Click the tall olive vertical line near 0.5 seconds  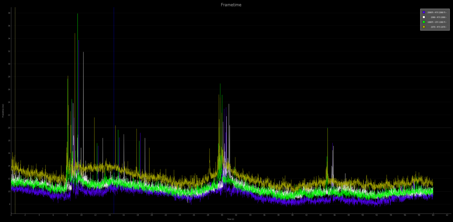point(15,110)
